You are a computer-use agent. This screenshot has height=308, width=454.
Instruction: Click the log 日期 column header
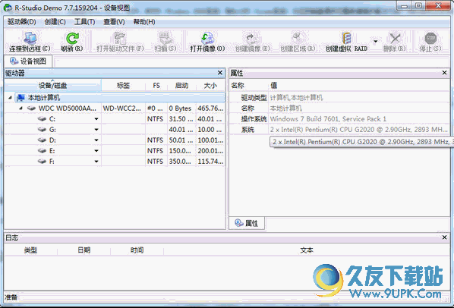point(84,250)
